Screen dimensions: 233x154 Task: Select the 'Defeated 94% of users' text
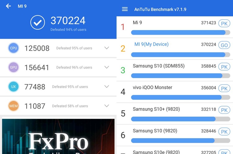point(68,29)
